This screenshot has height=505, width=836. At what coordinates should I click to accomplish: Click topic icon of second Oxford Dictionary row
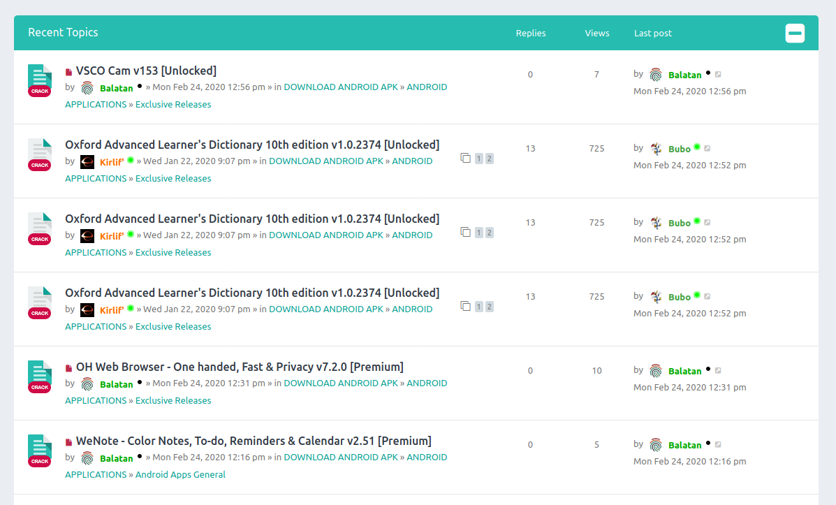coord(40,228)
